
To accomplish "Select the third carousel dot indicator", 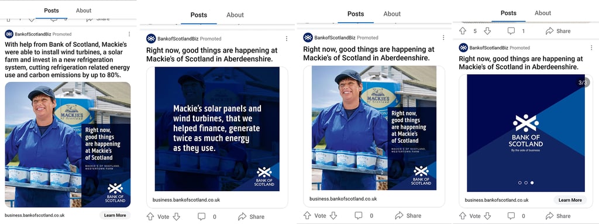I will [532, 182].
